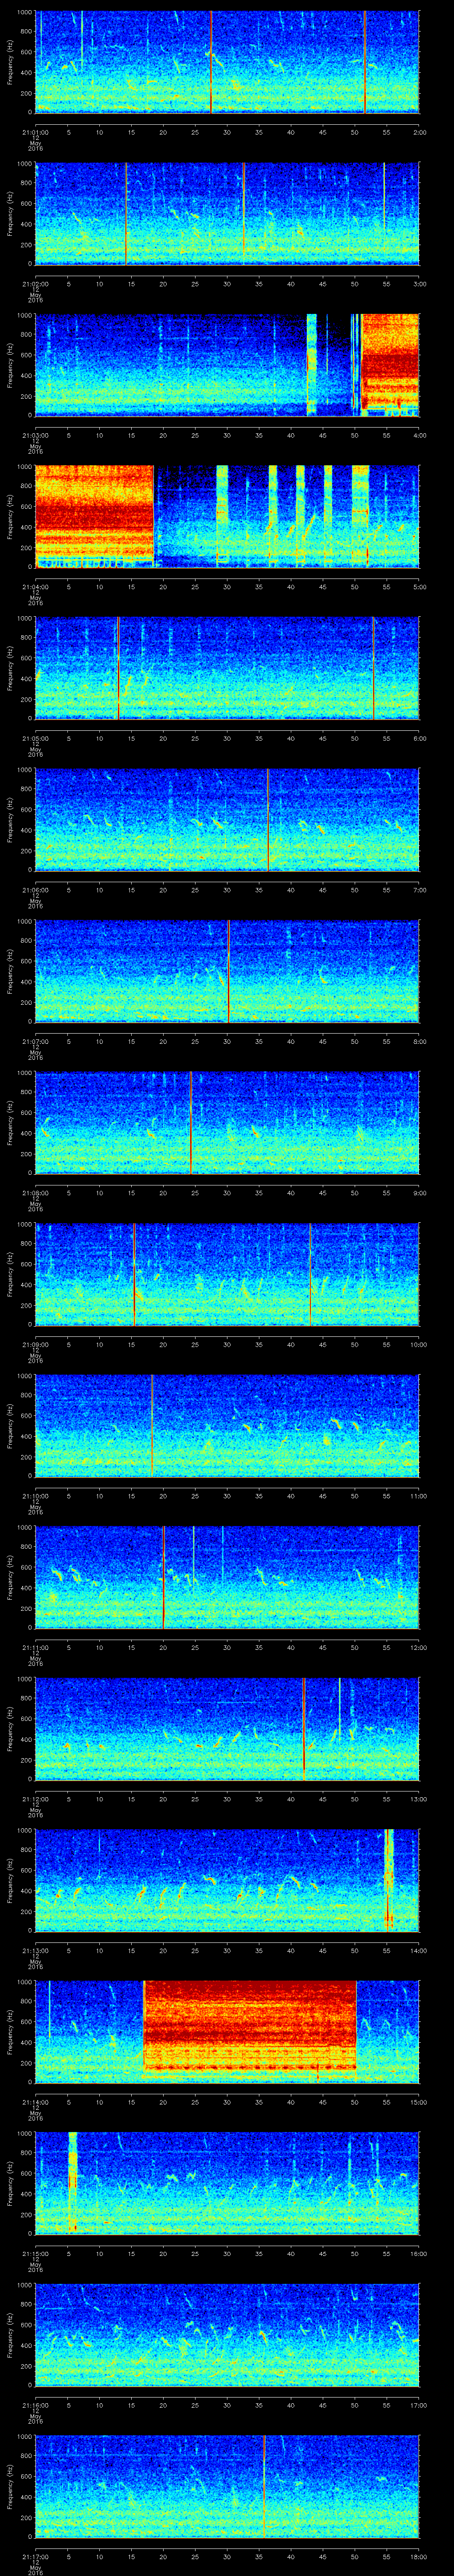Select the spectrogram panel starting at 21:01:00
The width and height of the screenshot is (454, 2576).
tap(227, 62)
